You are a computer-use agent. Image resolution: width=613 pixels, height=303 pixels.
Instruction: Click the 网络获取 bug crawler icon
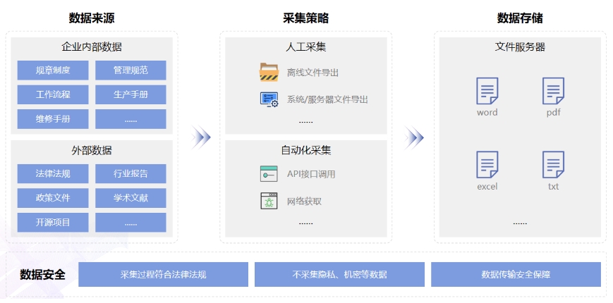(x=269, y=201)
